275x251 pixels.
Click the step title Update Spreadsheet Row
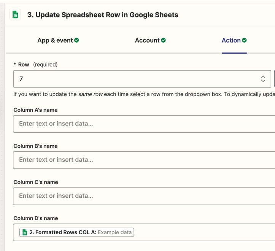click(x=103, y=15)
